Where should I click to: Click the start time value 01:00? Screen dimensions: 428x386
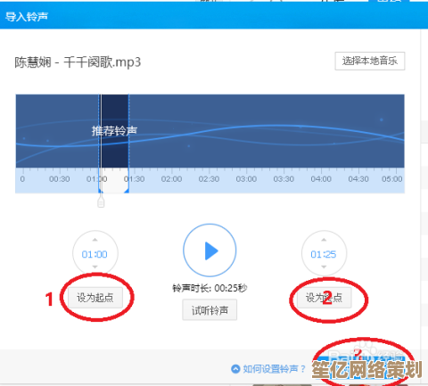tap(95, 254)
